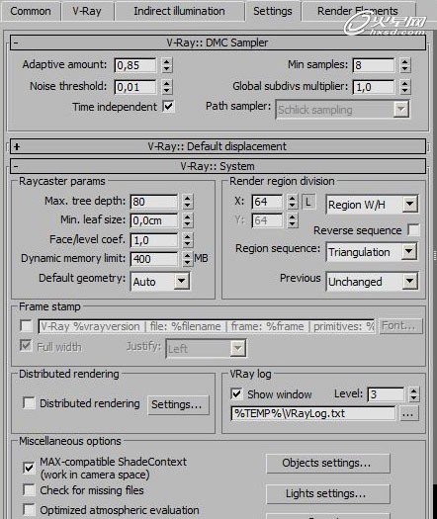Toggle the Full width checkbox
Screen dimensions: 437x519
click(26, 346)
